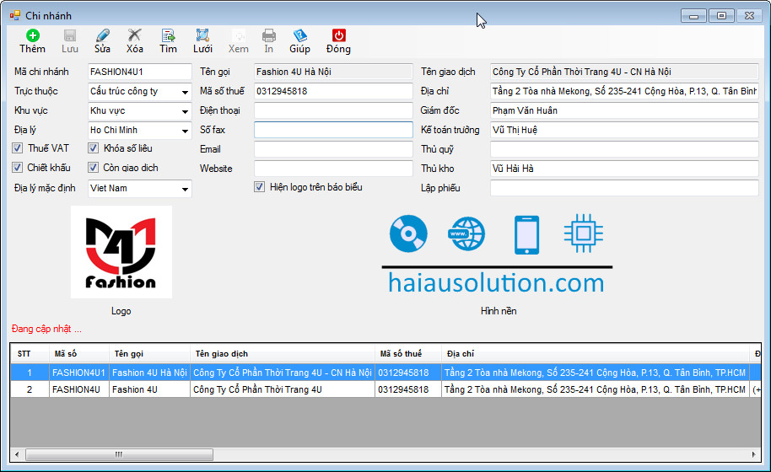Focus the Số fax input field
The height and width of the screenshot is (472, 771).
[333, 130]
